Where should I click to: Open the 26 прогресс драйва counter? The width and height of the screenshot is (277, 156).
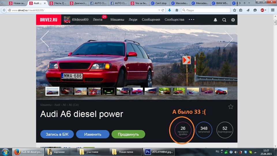(183, 130)
